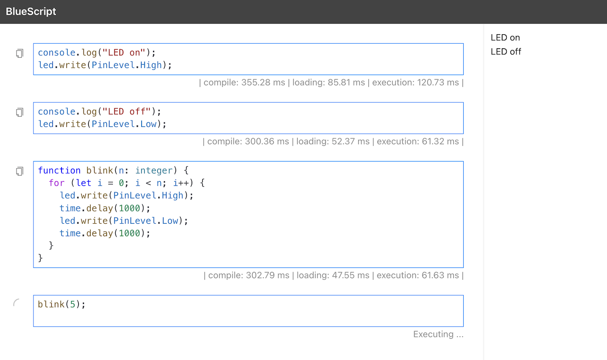Copy the "LED on" code cell
Image resolution: width=607 pixels, height=360 pixels.
point(19,53)
